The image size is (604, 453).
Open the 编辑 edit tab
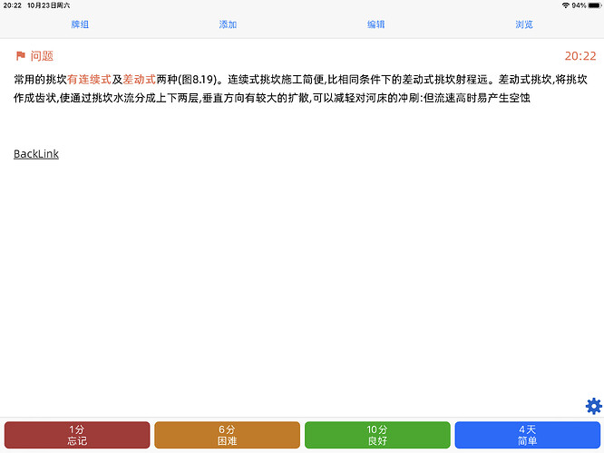click(375, 24)
